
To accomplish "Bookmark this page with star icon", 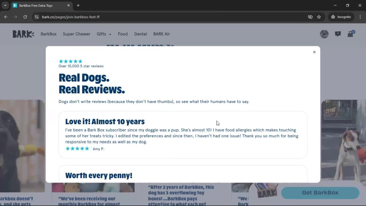I will point(319,17).
